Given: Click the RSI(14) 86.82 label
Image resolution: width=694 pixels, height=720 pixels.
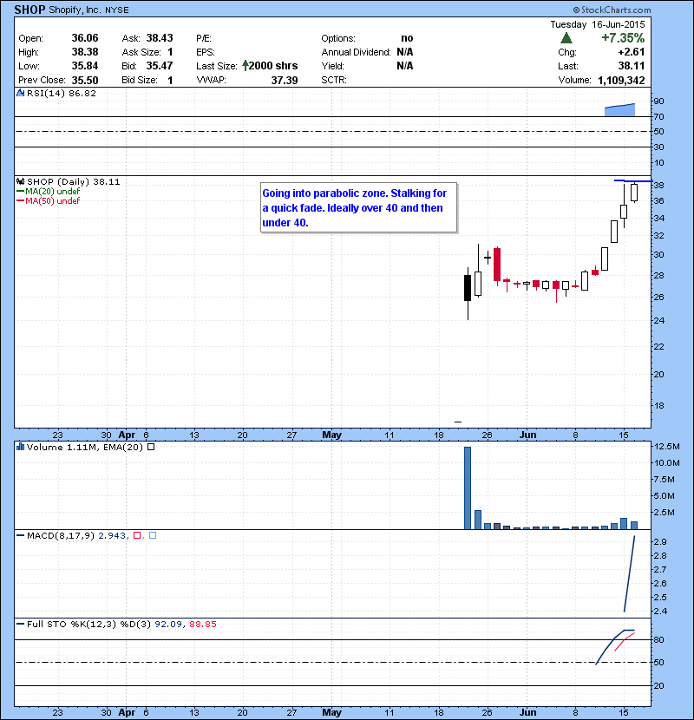Looking at the screenshot, I should (x=62, y=93).
